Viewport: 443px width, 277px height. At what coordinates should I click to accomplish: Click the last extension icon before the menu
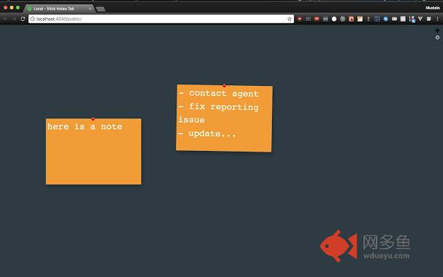[429, 19]
